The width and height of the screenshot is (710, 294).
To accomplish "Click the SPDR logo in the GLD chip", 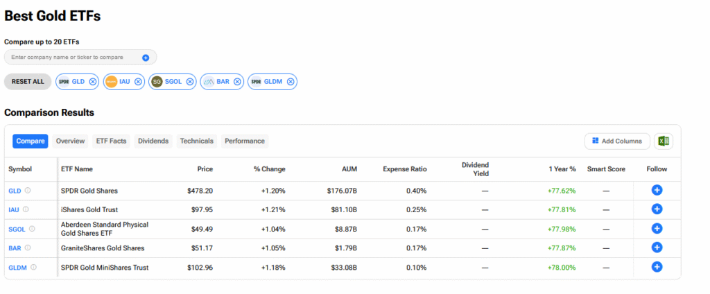I will point(63,82).
